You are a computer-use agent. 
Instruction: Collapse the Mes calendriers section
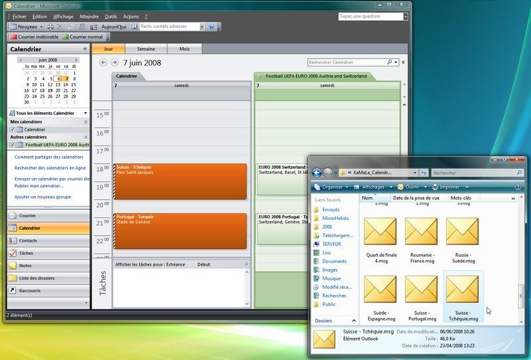85,122
